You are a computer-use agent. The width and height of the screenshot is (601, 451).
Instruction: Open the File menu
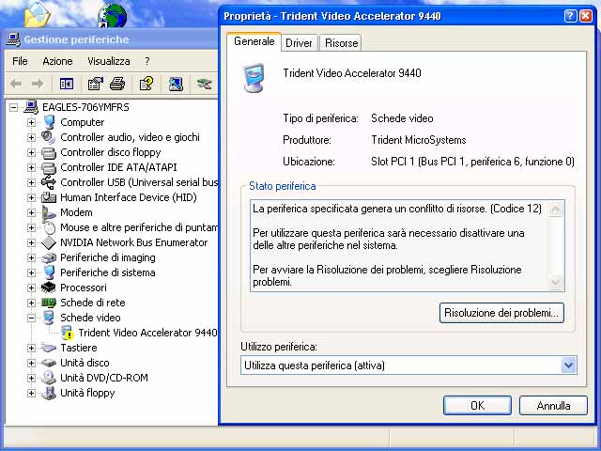click(20, 61)
